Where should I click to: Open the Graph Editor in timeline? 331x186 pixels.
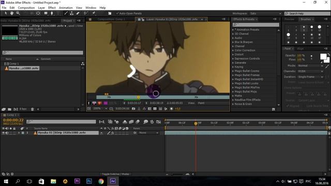coord(159,122)
